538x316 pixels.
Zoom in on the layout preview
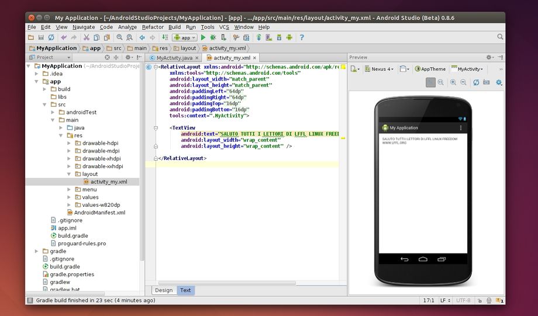453,83
